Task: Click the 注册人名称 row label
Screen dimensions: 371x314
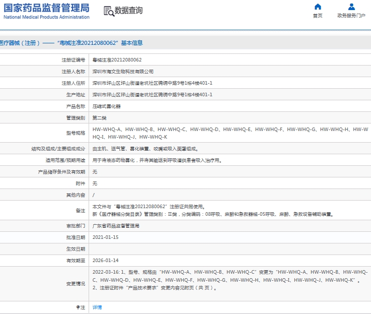Action: point(73,72)
